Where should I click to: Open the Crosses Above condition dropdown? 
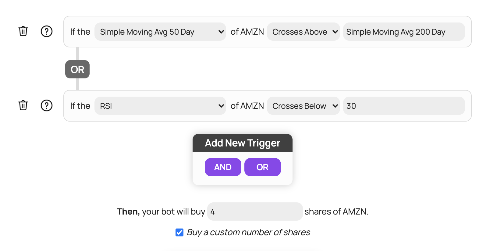[x=304, y=32]
